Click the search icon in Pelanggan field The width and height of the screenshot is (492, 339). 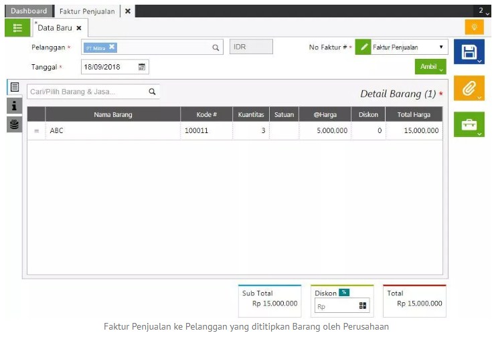(x=216, y=47)
